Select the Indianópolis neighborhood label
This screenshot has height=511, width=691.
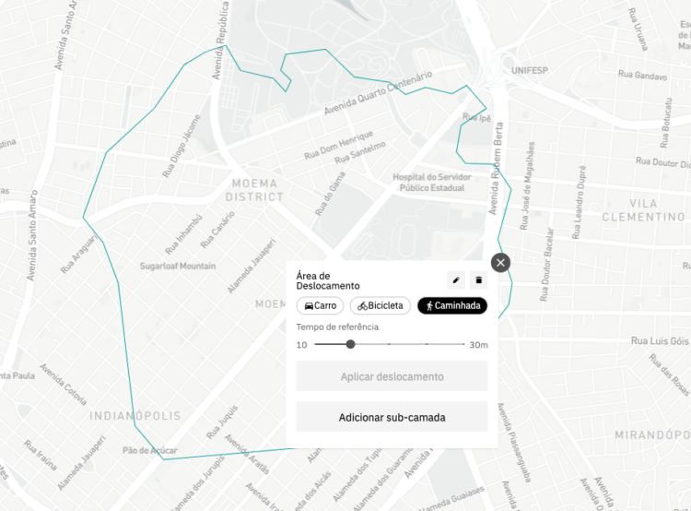(135, 416)
